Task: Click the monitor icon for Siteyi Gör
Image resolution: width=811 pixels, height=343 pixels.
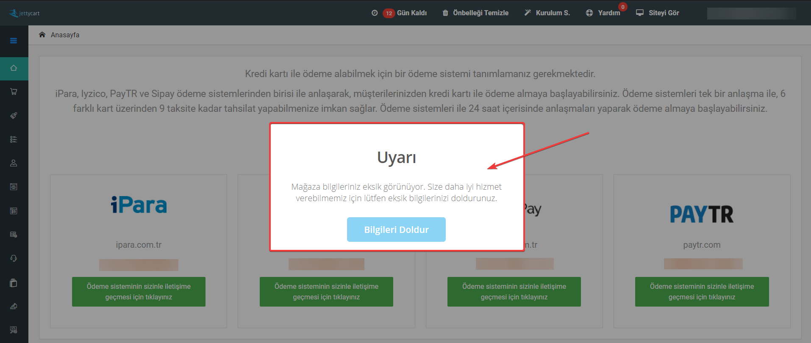Action: (x=640, y=13)
